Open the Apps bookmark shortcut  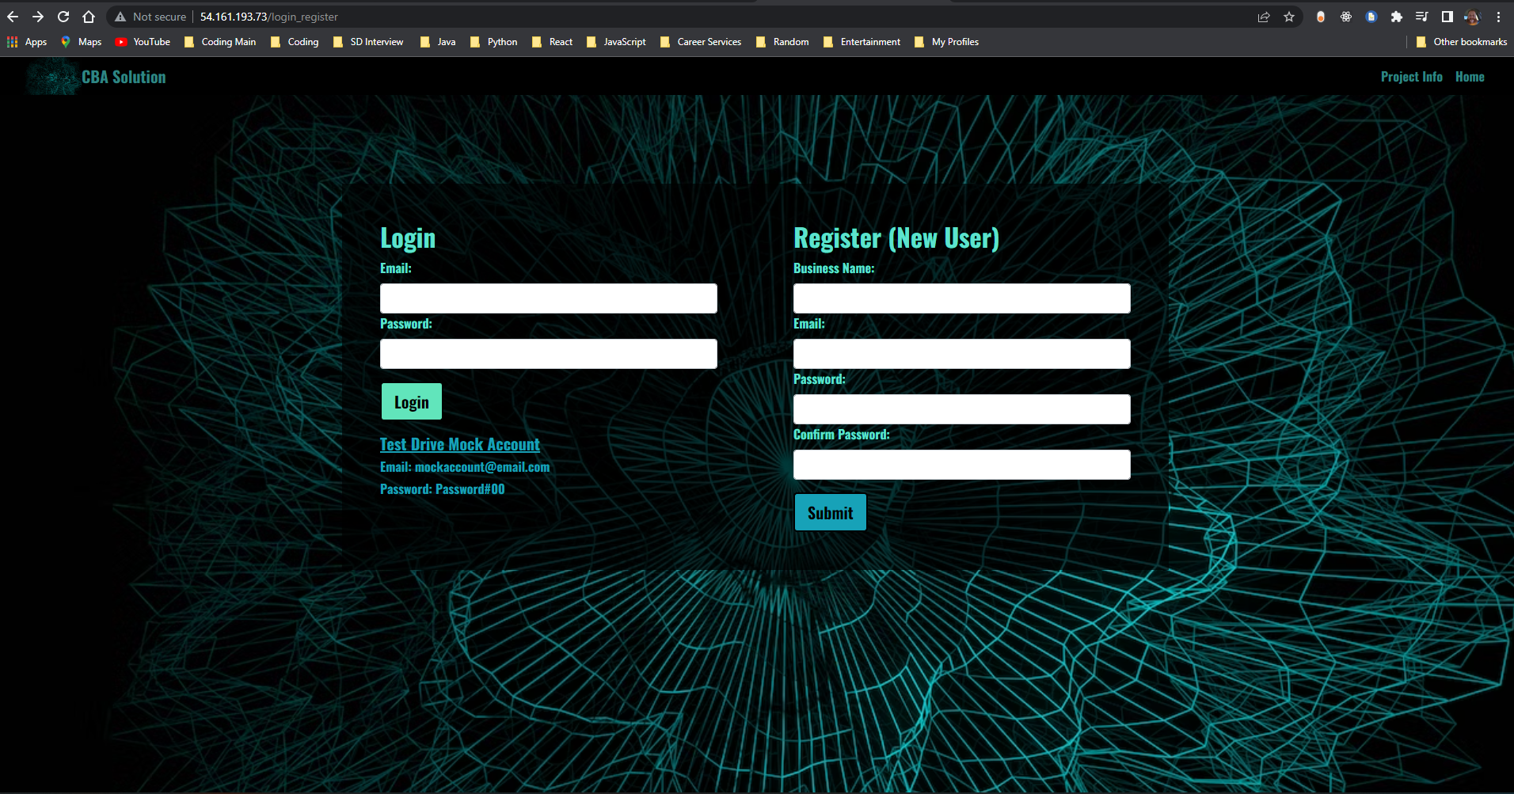(x=27, y=42)
